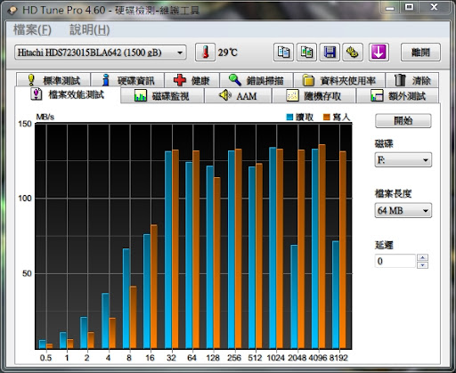Decrease the 延遲 value with down arrow

pos(422,265)
